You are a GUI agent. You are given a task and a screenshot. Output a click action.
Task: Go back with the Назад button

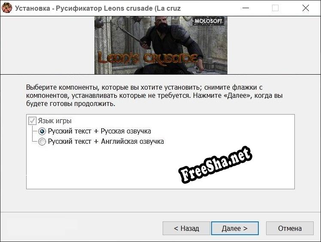[186, 228]
